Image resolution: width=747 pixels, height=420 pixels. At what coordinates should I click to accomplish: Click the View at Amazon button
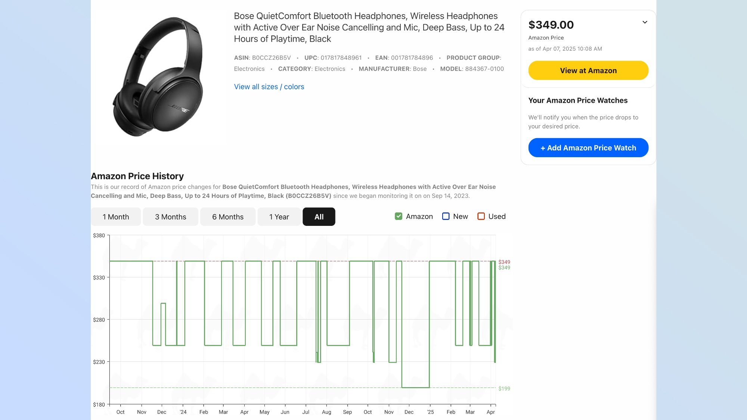point(588,71)
